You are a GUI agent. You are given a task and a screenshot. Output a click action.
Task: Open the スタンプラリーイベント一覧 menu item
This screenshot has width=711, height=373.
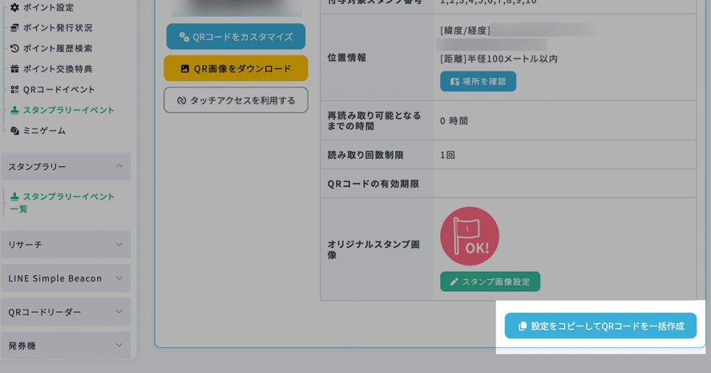[x=62, y=202]
